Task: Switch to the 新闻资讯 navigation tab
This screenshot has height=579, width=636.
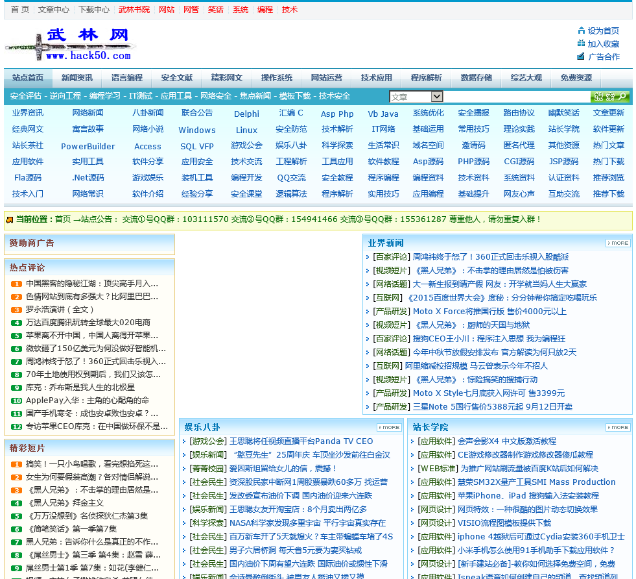Action: 77,78
